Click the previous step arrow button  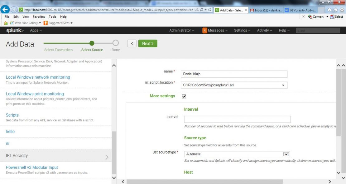point(132,44)
